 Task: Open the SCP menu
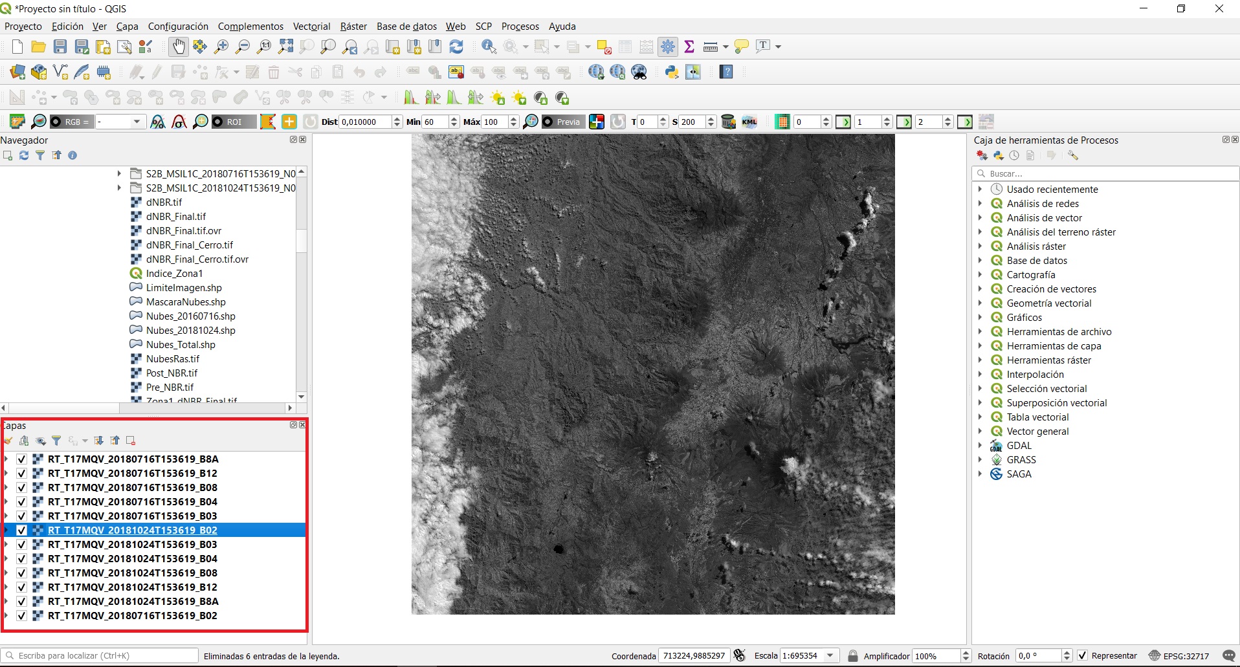[483, 27]
